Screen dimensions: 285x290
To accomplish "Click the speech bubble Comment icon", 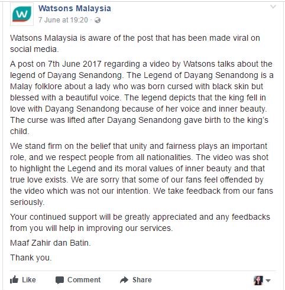I will pyautogui.click(x=60, y=280).
